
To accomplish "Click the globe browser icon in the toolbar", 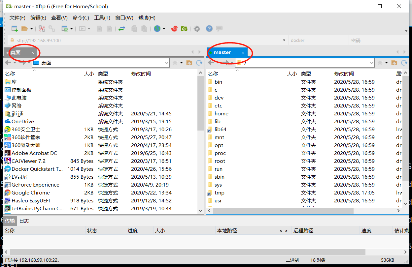I will tap(157, 29).
